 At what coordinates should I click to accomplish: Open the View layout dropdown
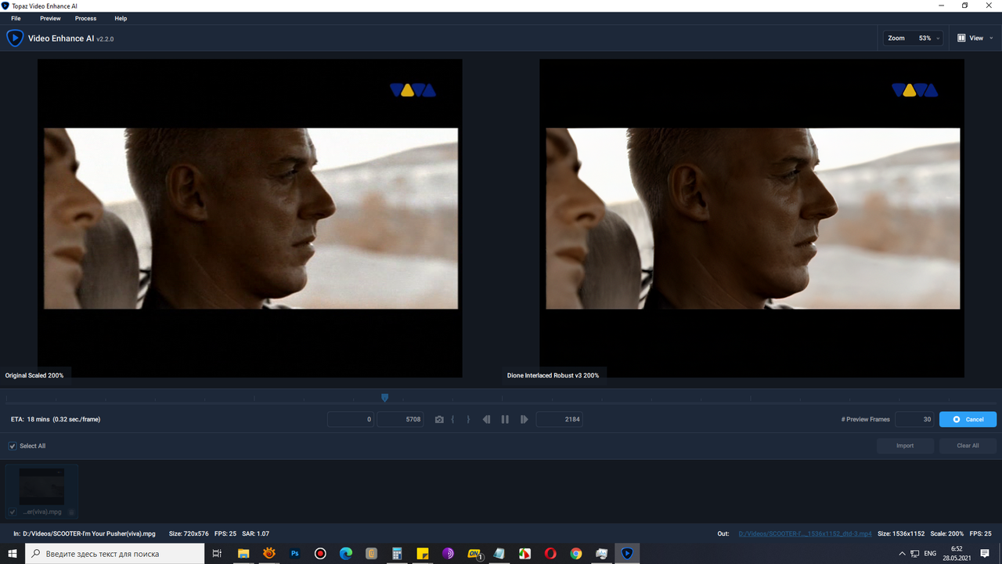(975, 38)
